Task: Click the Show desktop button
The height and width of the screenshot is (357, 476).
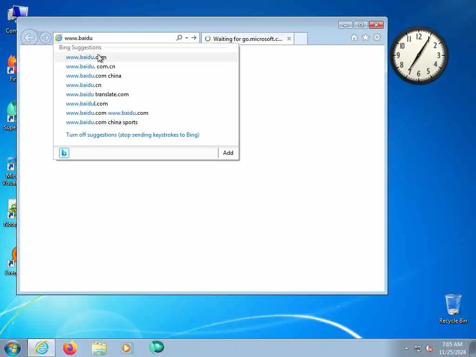Action: click(473, 348)
